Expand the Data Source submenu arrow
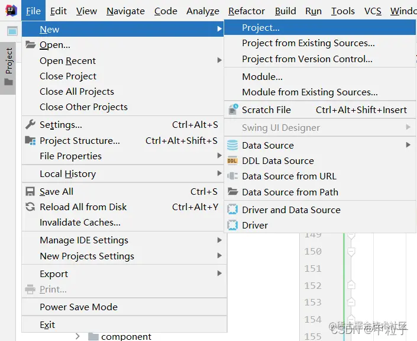The image size is (417, 341). pyautogui.click(x=408, y=145)
